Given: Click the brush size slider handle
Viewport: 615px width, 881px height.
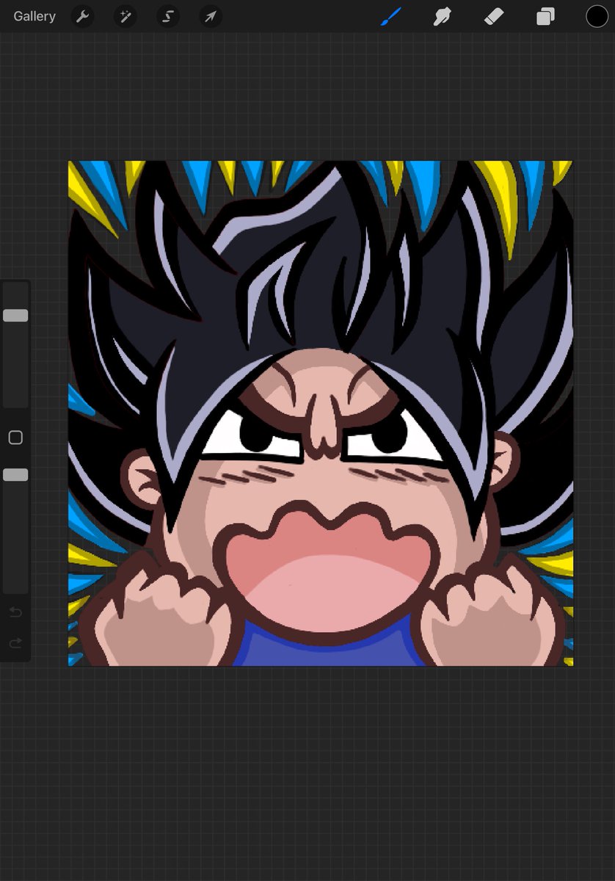Looking at the screenshot, I should (15, 316).
